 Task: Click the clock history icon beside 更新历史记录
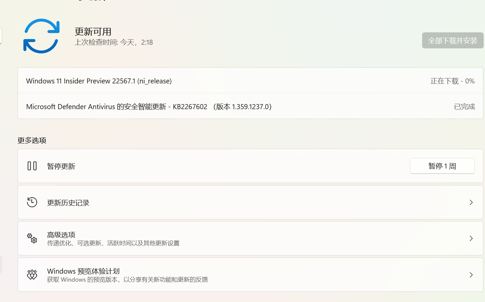(x=32, y=202)
